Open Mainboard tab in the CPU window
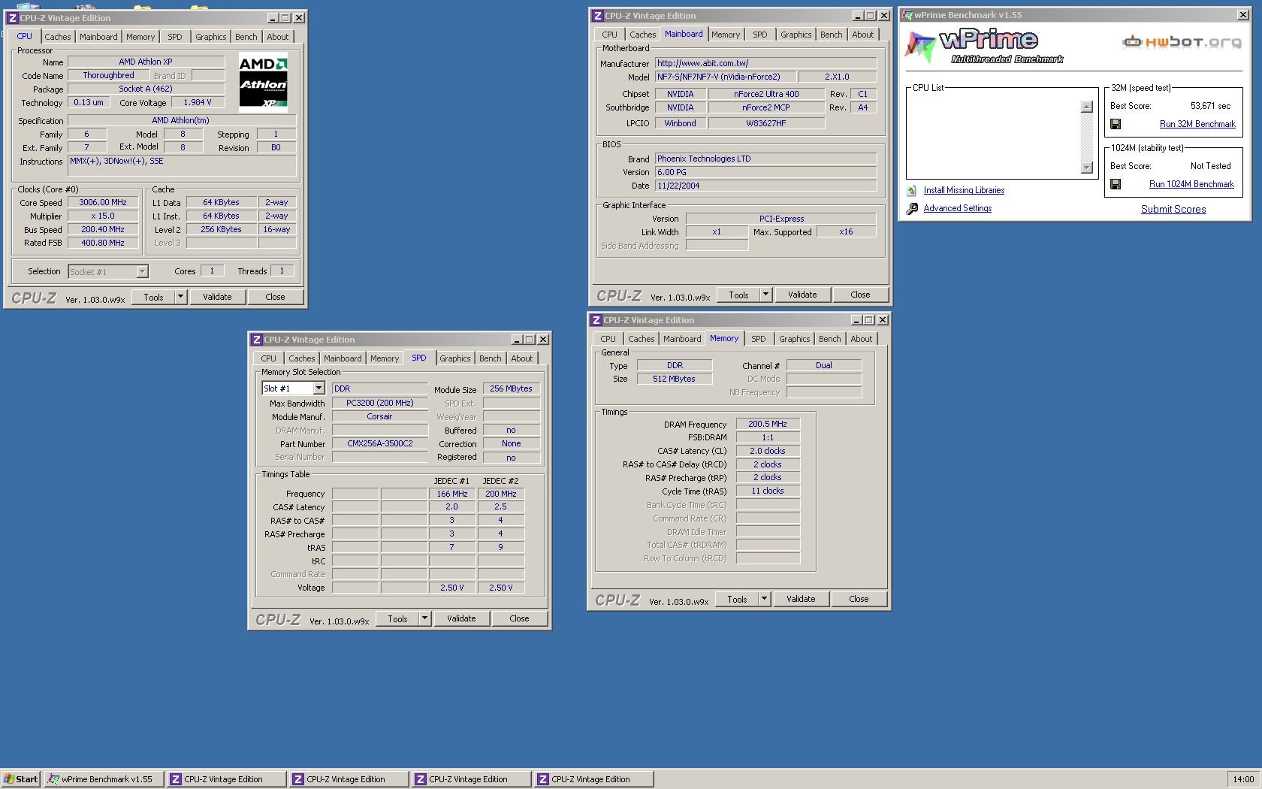 coord(98,37)
